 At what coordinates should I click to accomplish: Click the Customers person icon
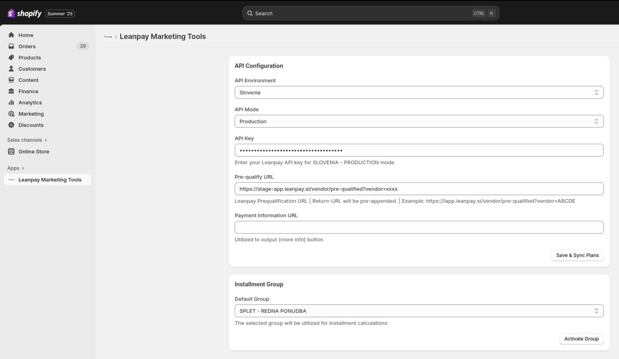pos(11,69)
